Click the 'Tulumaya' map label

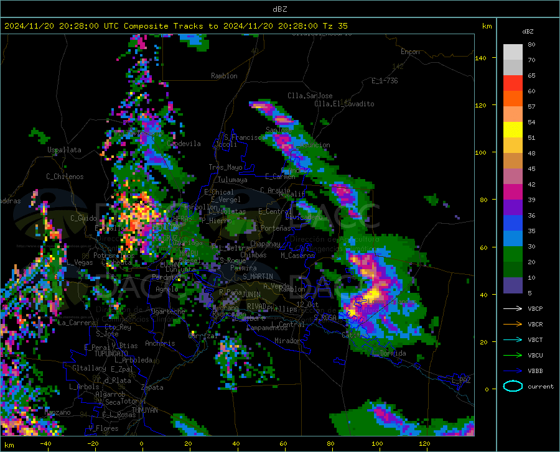[x=233, y=180]
